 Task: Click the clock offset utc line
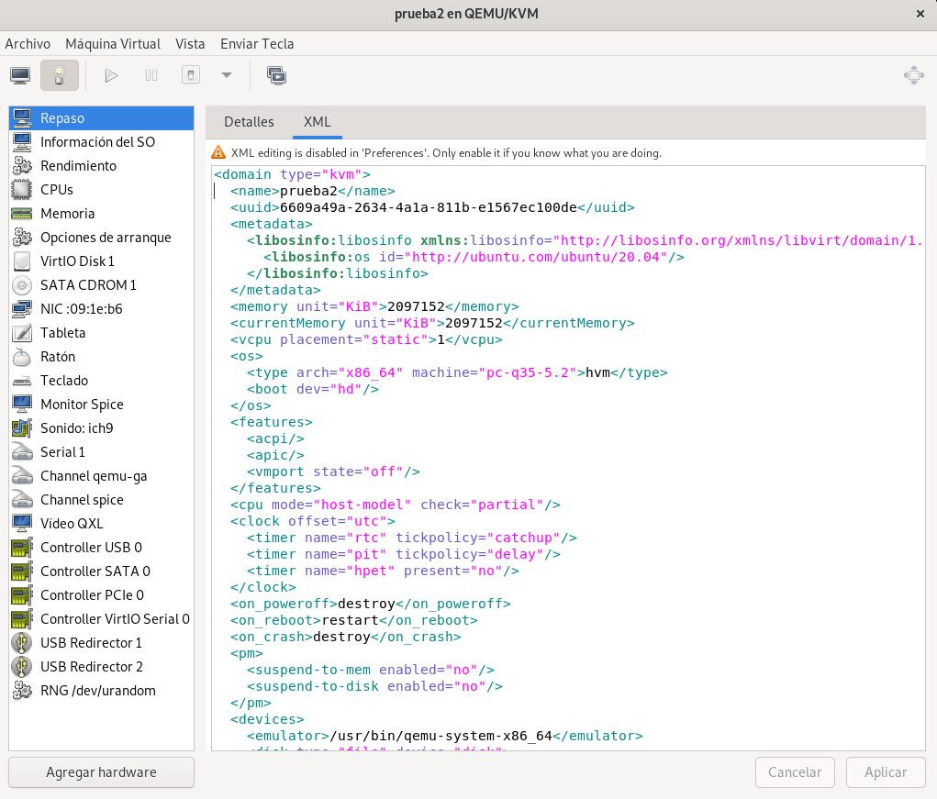coord(313,521)
